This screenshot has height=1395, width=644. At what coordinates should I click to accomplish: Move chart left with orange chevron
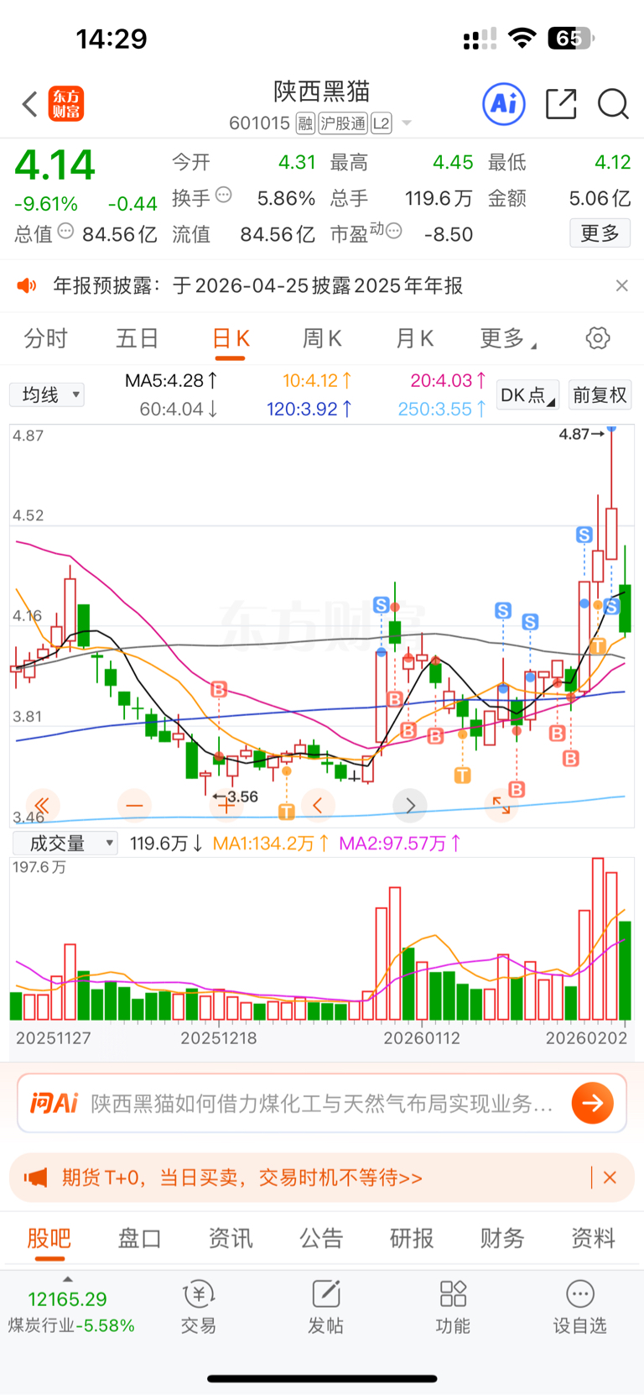tap(318, 805)
